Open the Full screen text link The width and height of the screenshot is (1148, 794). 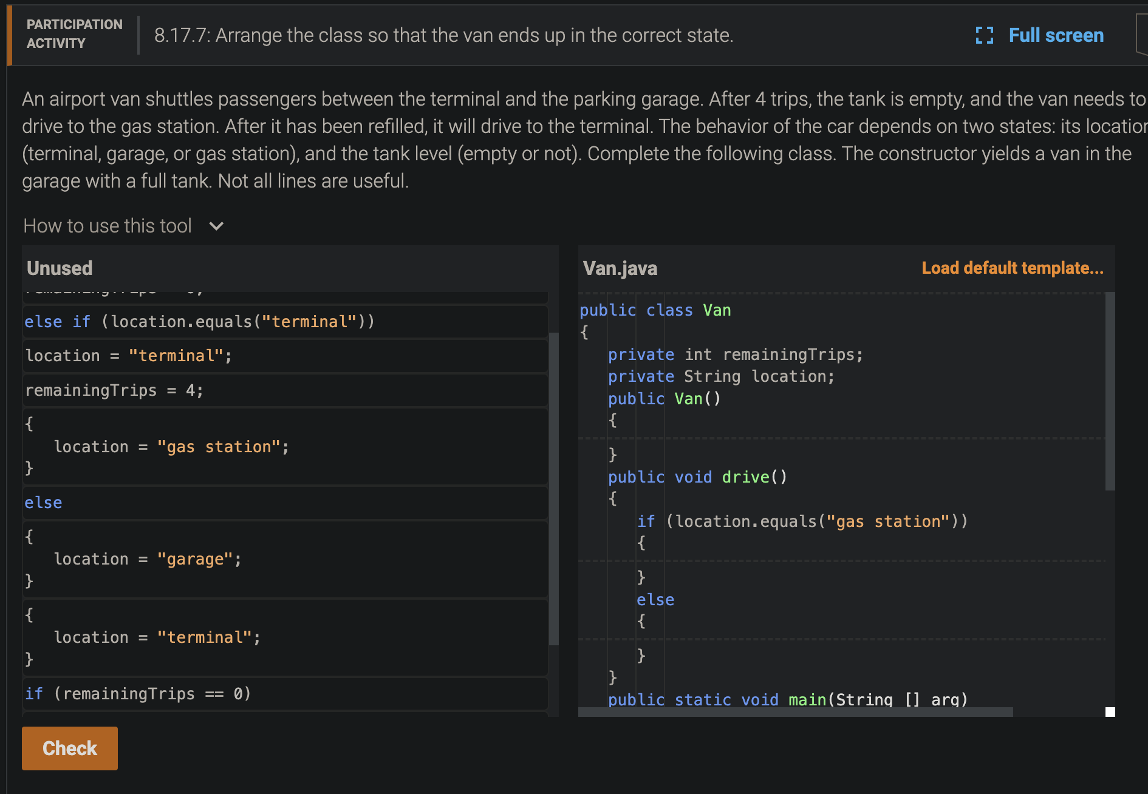coord(1056,35)
